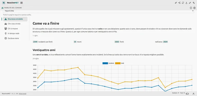Click the last incidenti data point of the chart
The image size is (197, 96).
(x=192, y=85)
